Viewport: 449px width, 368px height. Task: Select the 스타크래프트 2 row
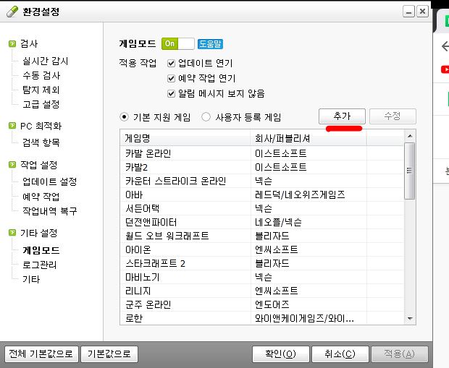pyautogui.click(x=262, y=263)
